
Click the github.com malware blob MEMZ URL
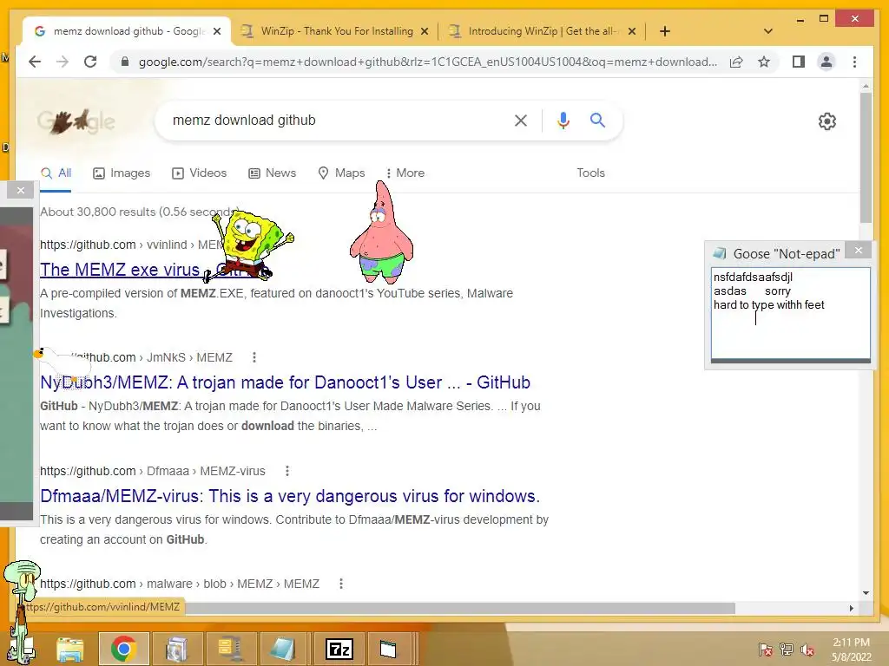[x=180, y=584]
